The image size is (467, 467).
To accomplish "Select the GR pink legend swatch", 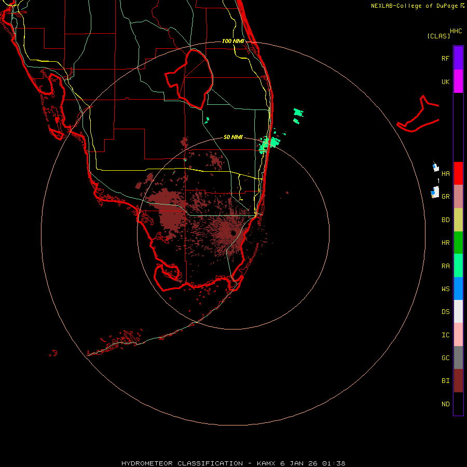I will click(x=458, y=197).
